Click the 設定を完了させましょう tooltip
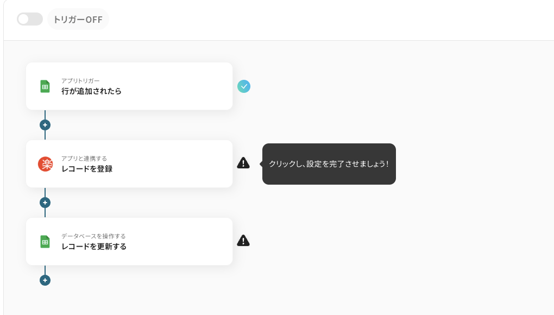Viewport: 554px width, 315px height. point(329,163)
